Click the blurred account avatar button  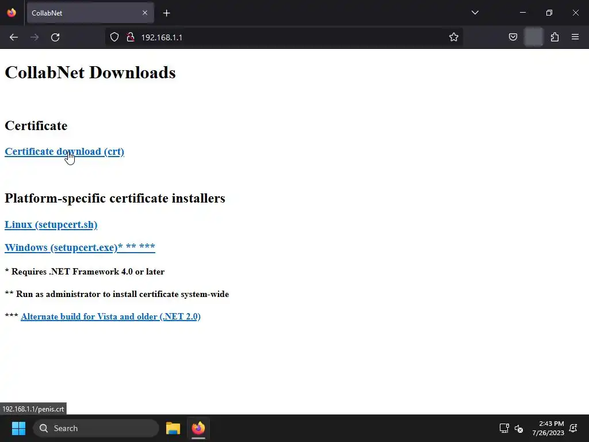(533, 37)
